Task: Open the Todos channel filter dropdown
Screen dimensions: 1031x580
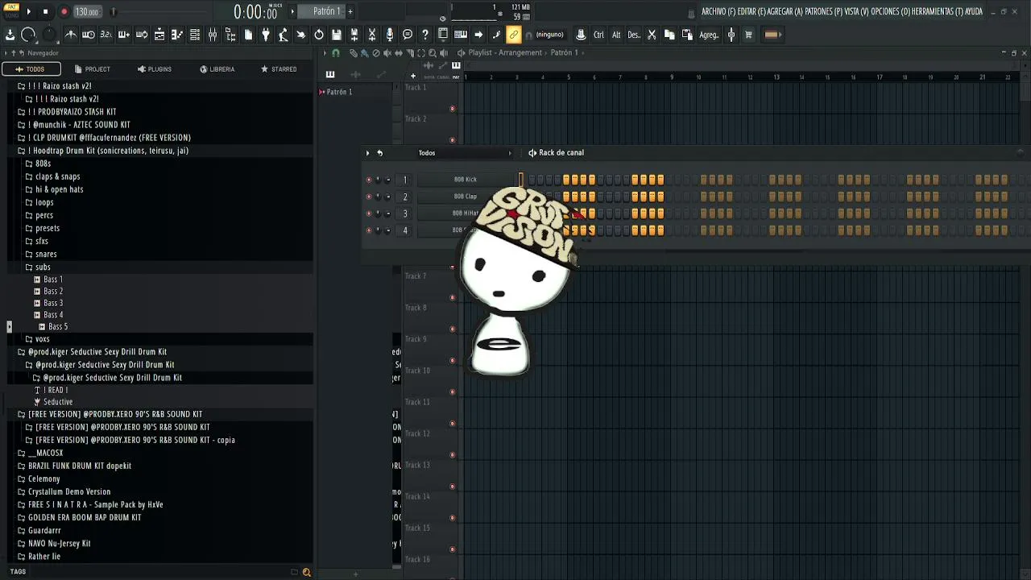Action: click(x=463, y=152)
